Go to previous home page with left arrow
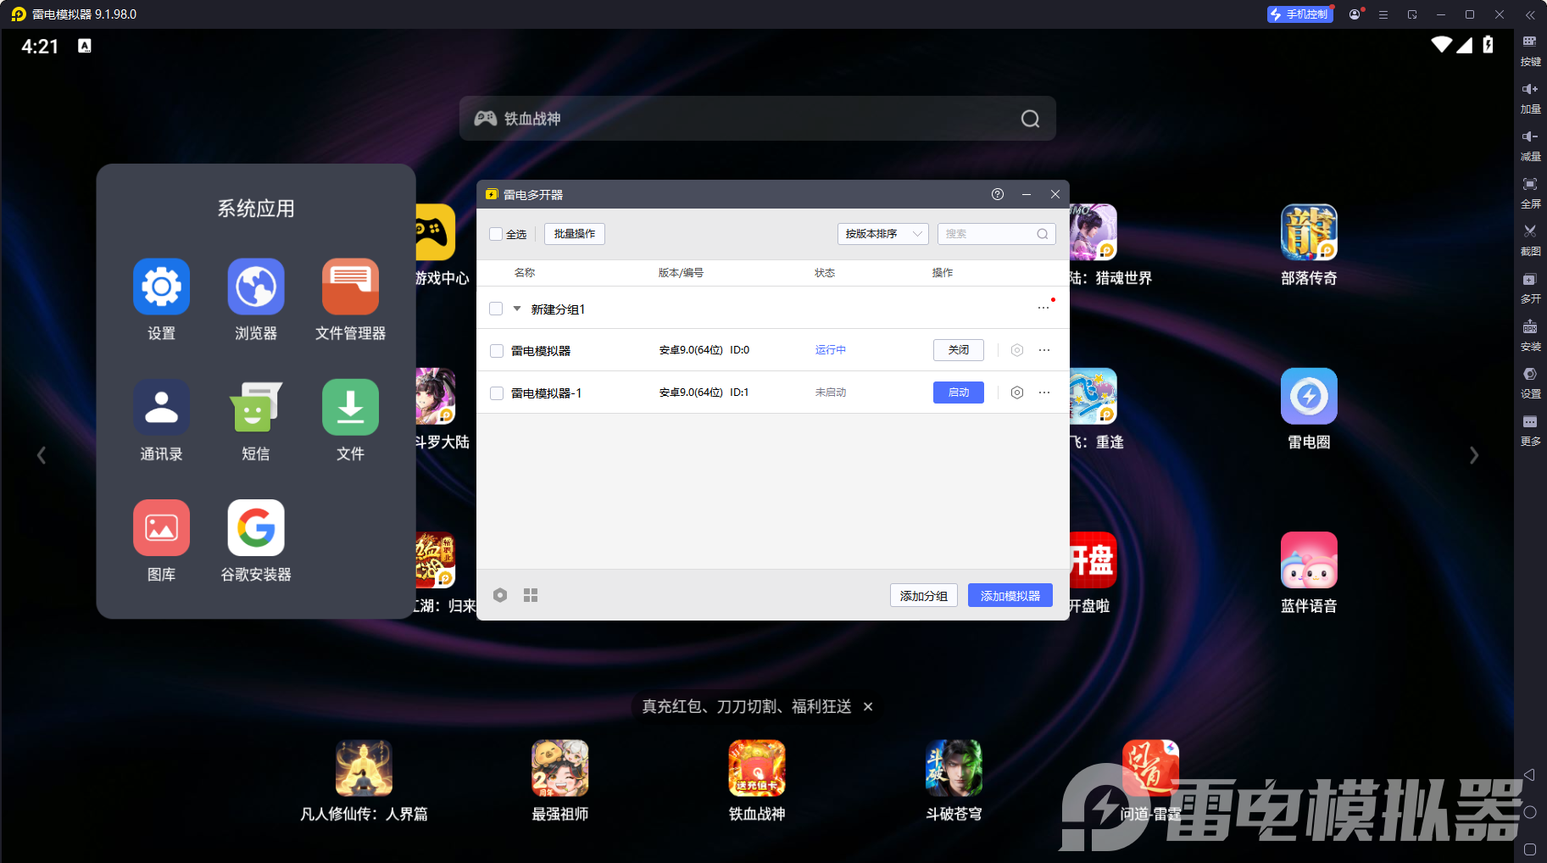 41,455
